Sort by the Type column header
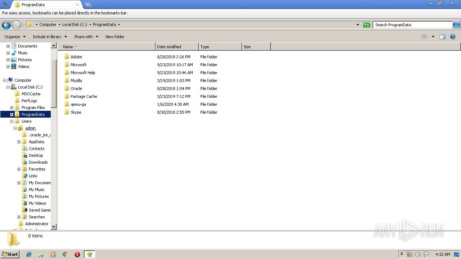The height and width of the screenshot is (259, 461). pos(220,47)
